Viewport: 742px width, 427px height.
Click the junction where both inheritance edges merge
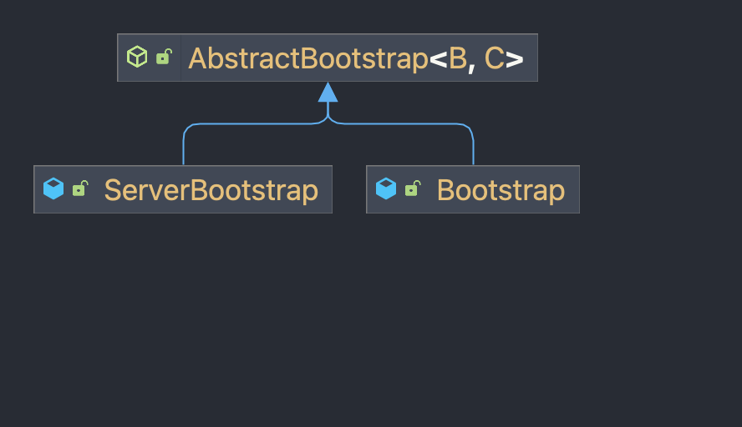(328, 117)
